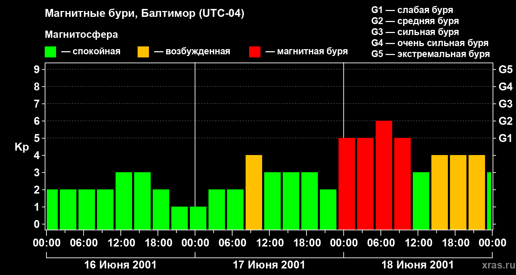Select the line «G4 — очень сильная буря»

point(430,43)
